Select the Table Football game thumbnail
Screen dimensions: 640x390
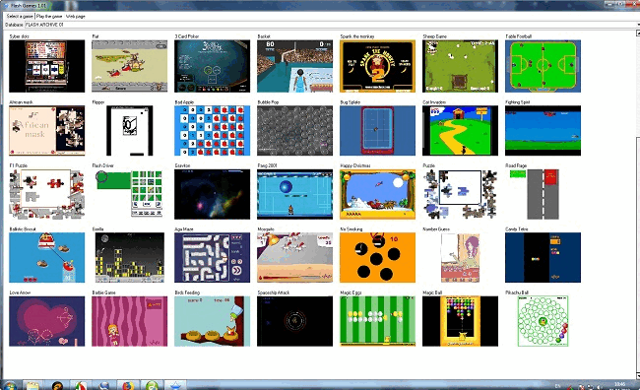[x=543, y=66]
